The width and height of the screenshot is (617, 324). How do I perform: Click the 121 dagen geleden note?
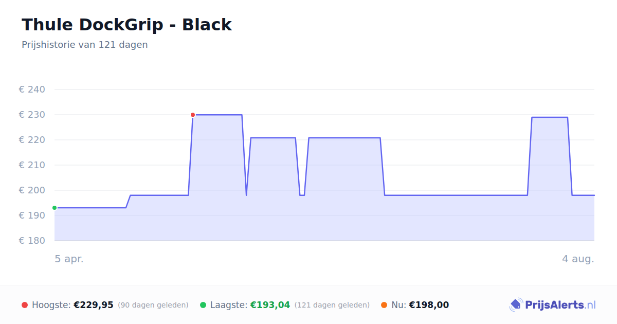pos(332,305)
